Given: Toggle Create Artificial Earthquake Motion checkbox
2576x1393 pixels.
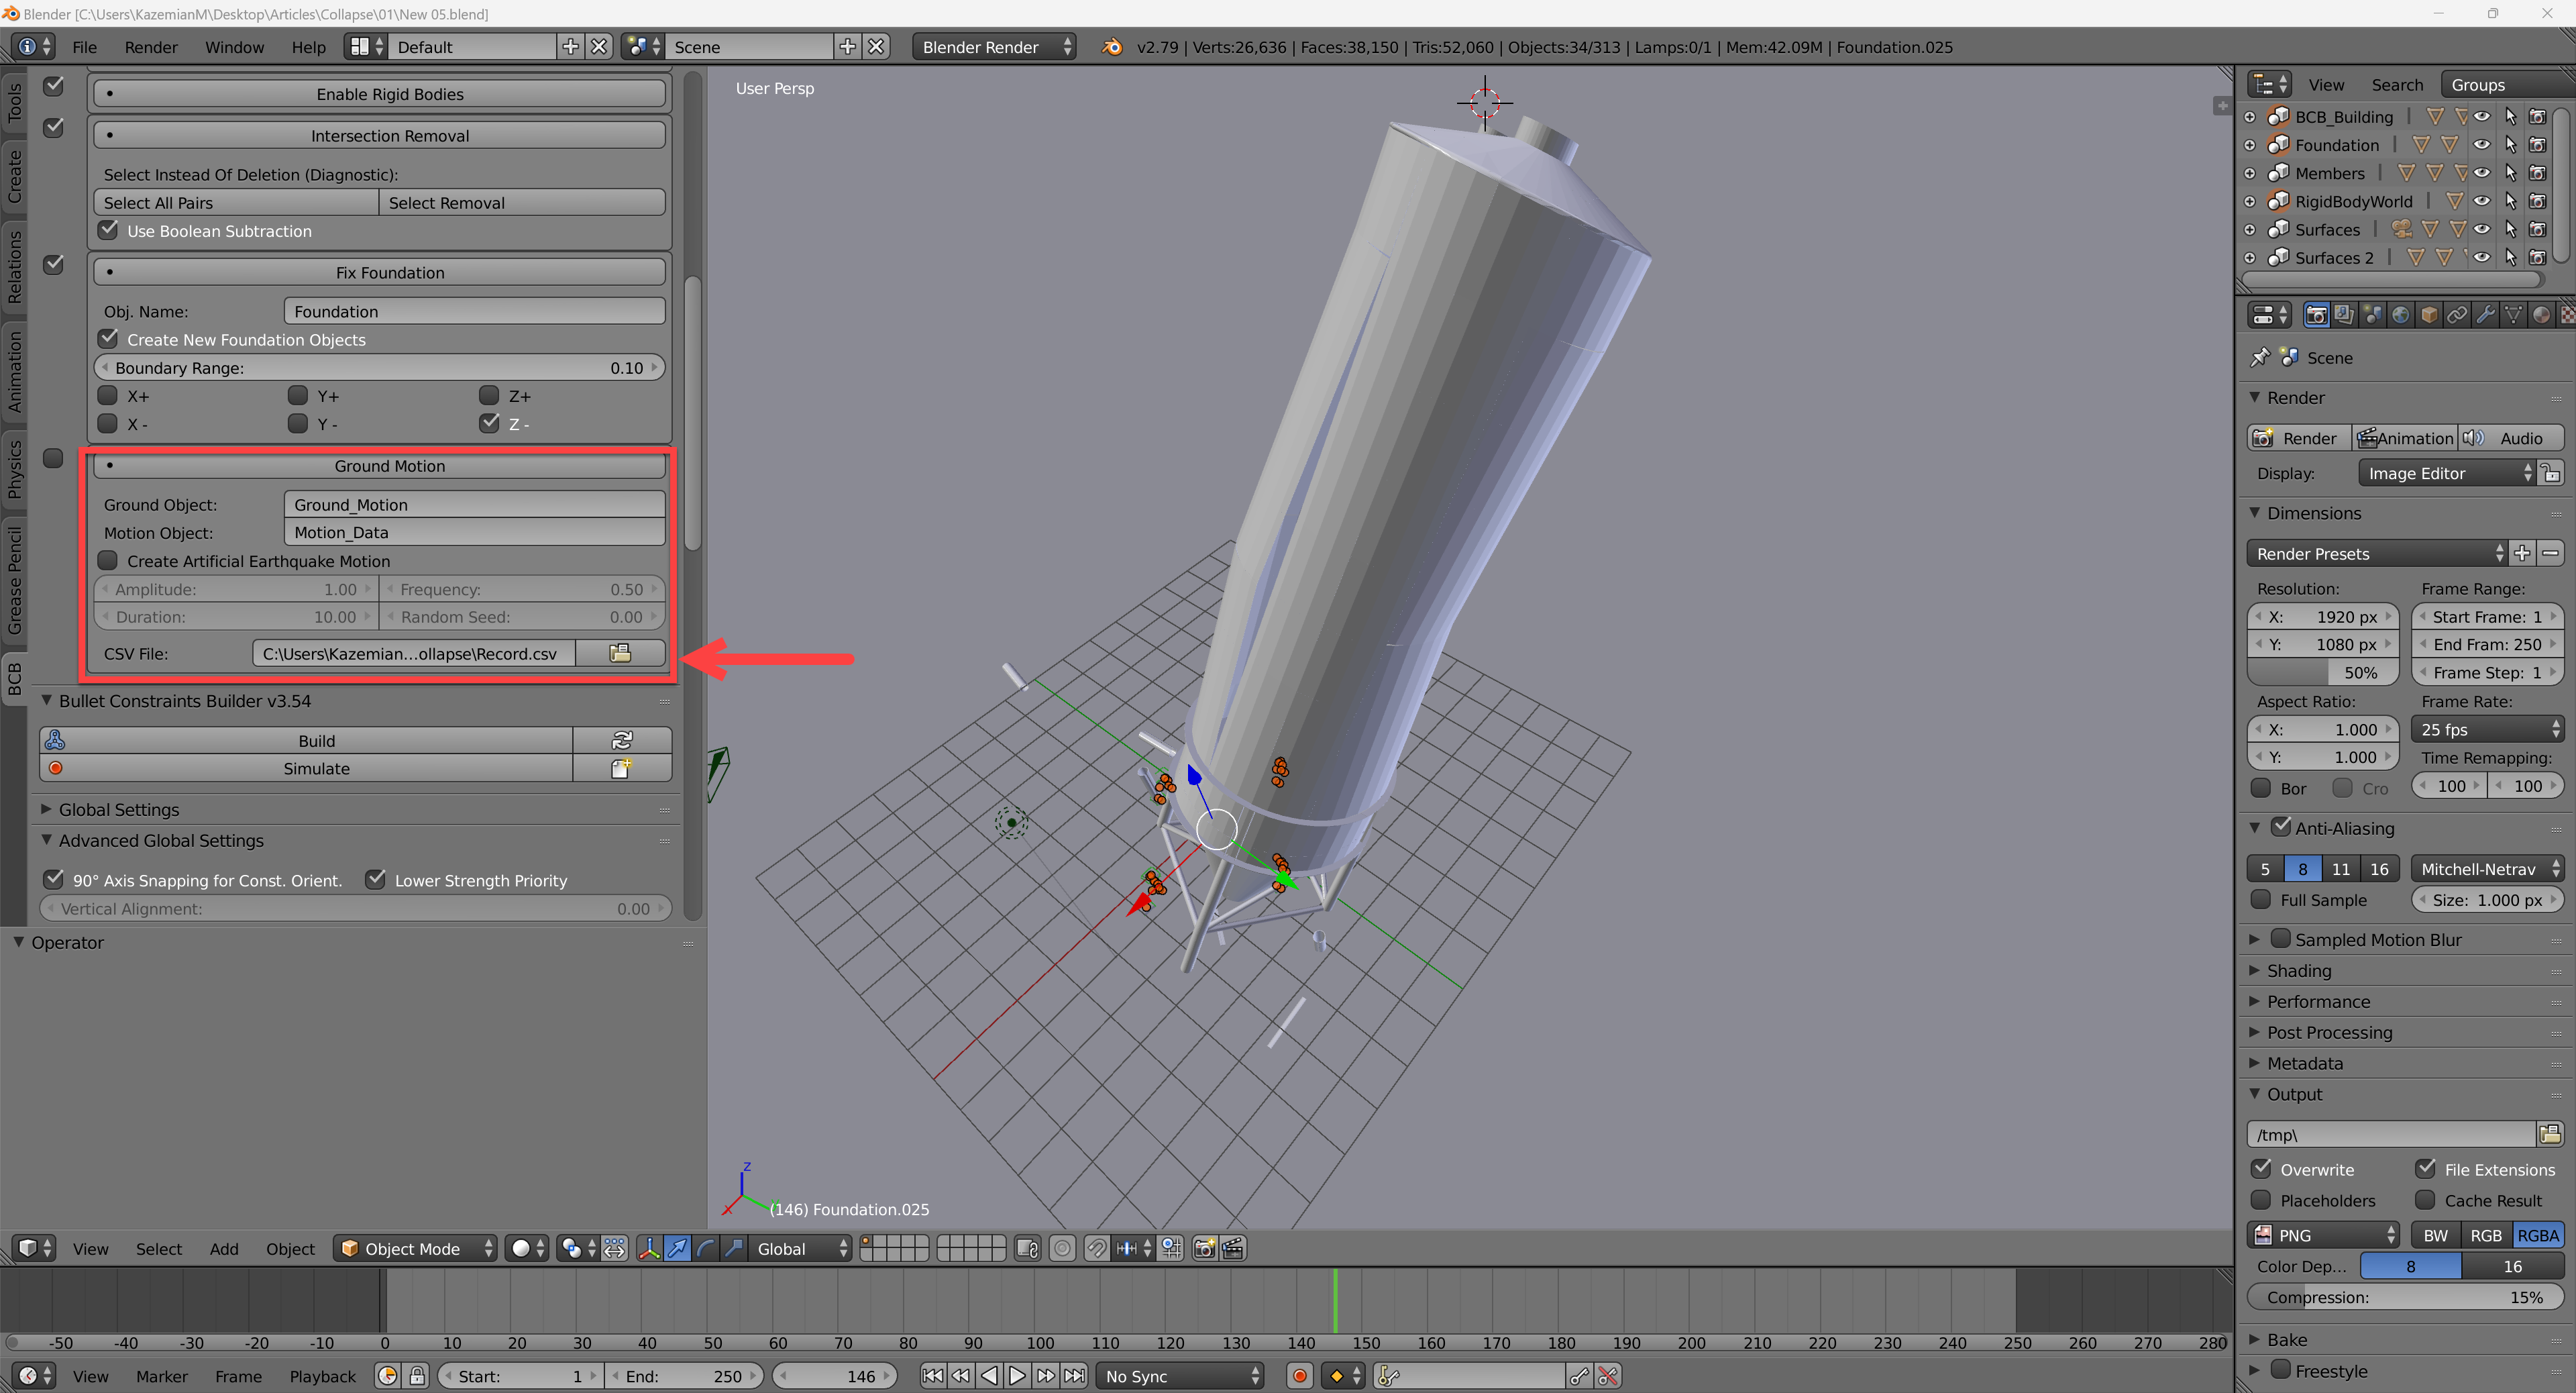Looking at the screenshot, I should pos(108,561).
